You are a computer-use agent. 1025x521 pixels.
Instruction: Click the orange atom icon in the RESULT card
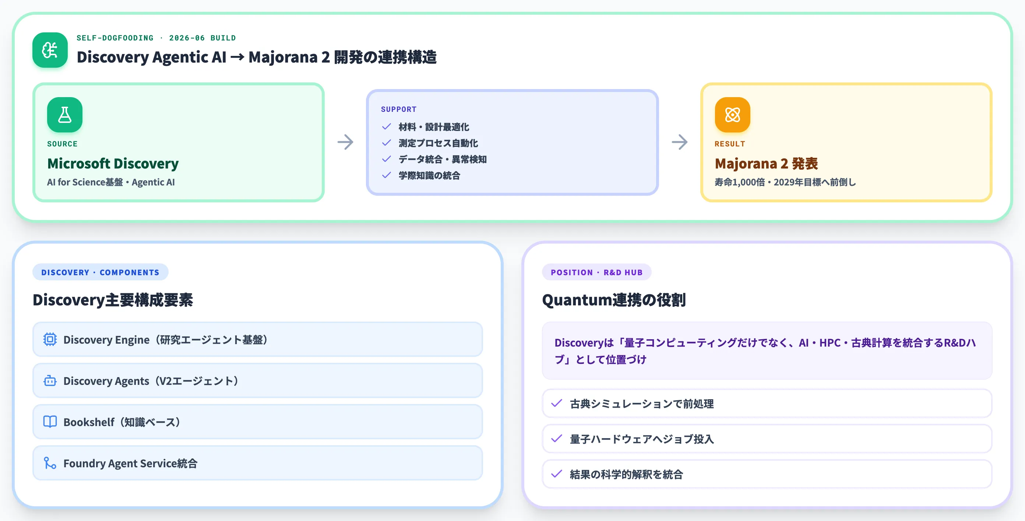click(x=732, y=114)
